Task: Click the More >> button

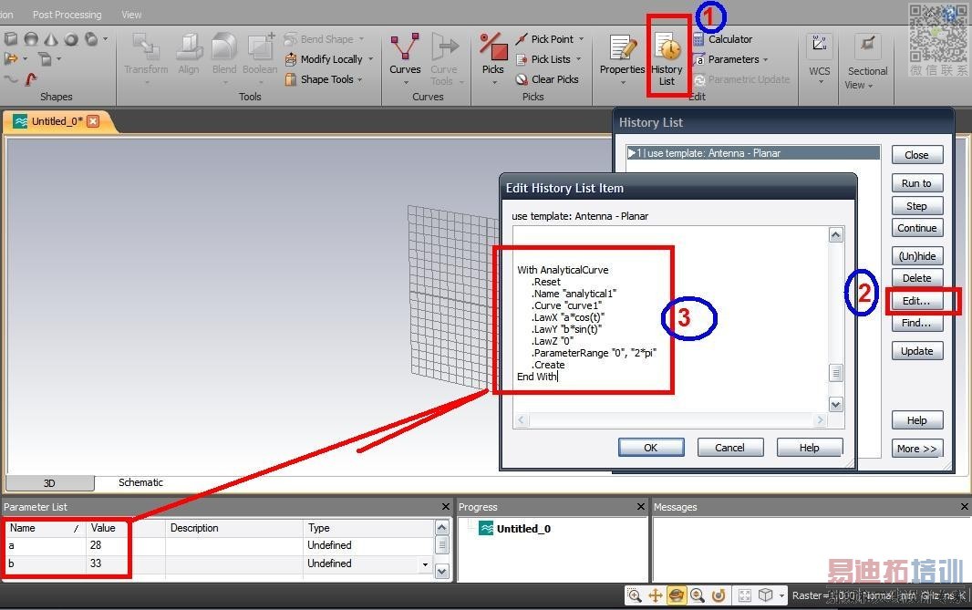Action: click(916, 449)
